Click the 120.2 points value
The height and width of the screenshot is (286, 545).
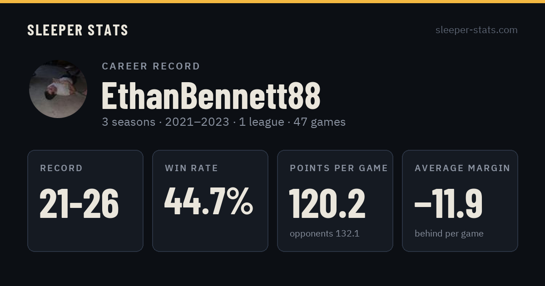pos(327,203)
